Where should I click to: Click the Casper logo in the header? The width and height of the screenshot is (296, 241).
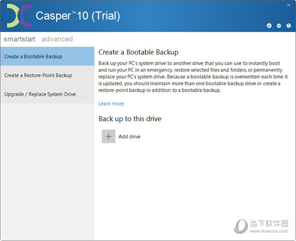tap(19, 16)
